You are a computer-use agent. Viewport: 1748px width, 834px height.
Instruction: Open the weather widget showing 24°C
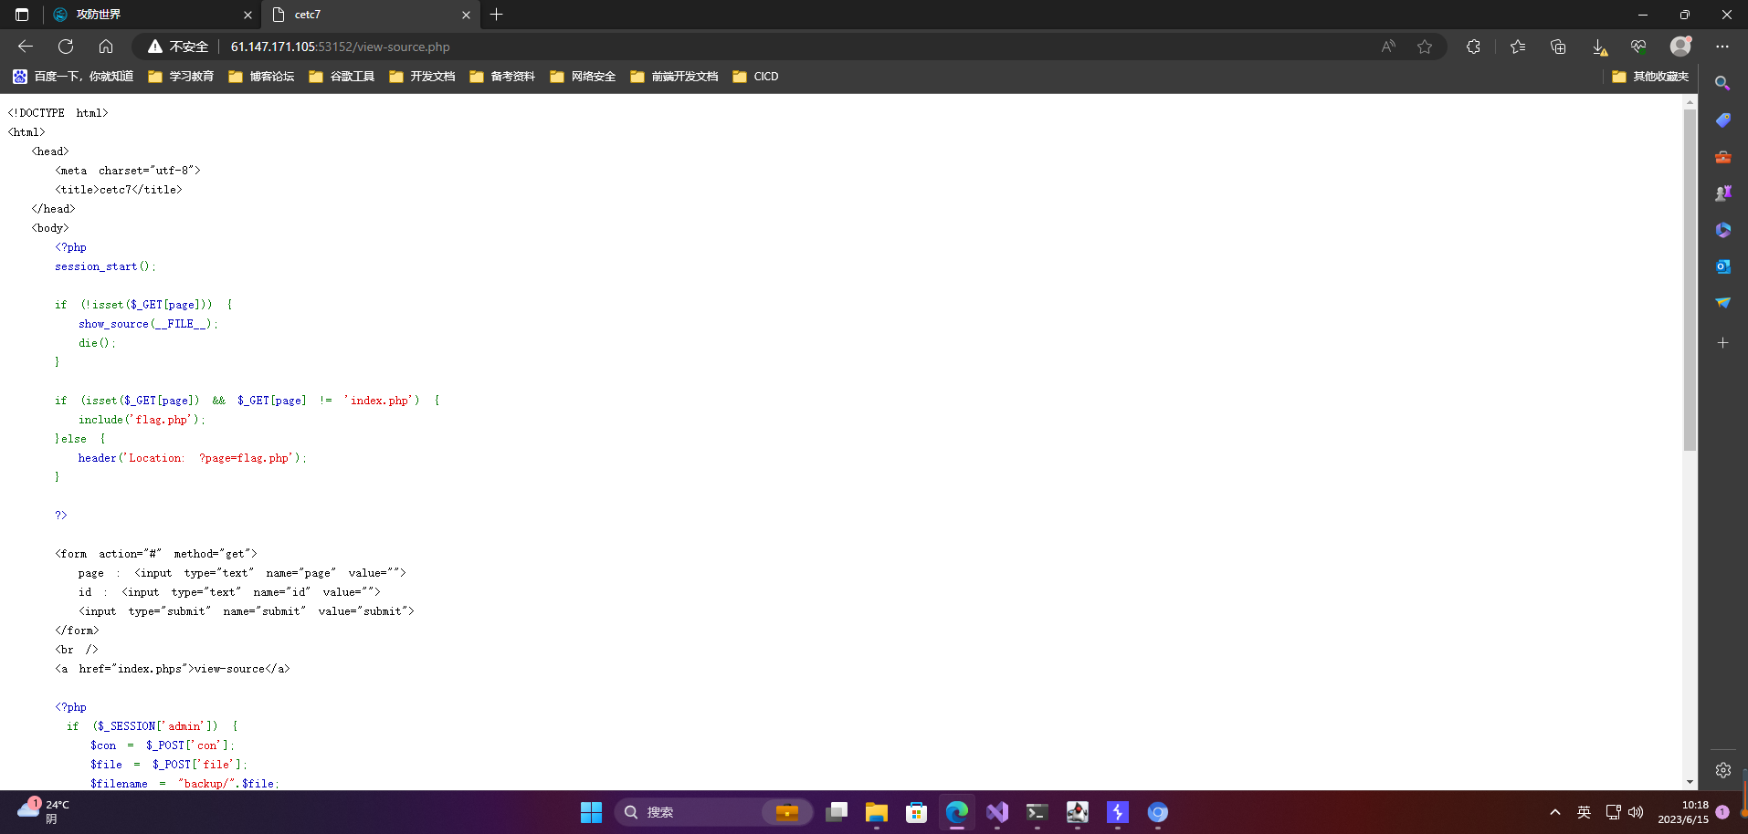coord(44,811)
